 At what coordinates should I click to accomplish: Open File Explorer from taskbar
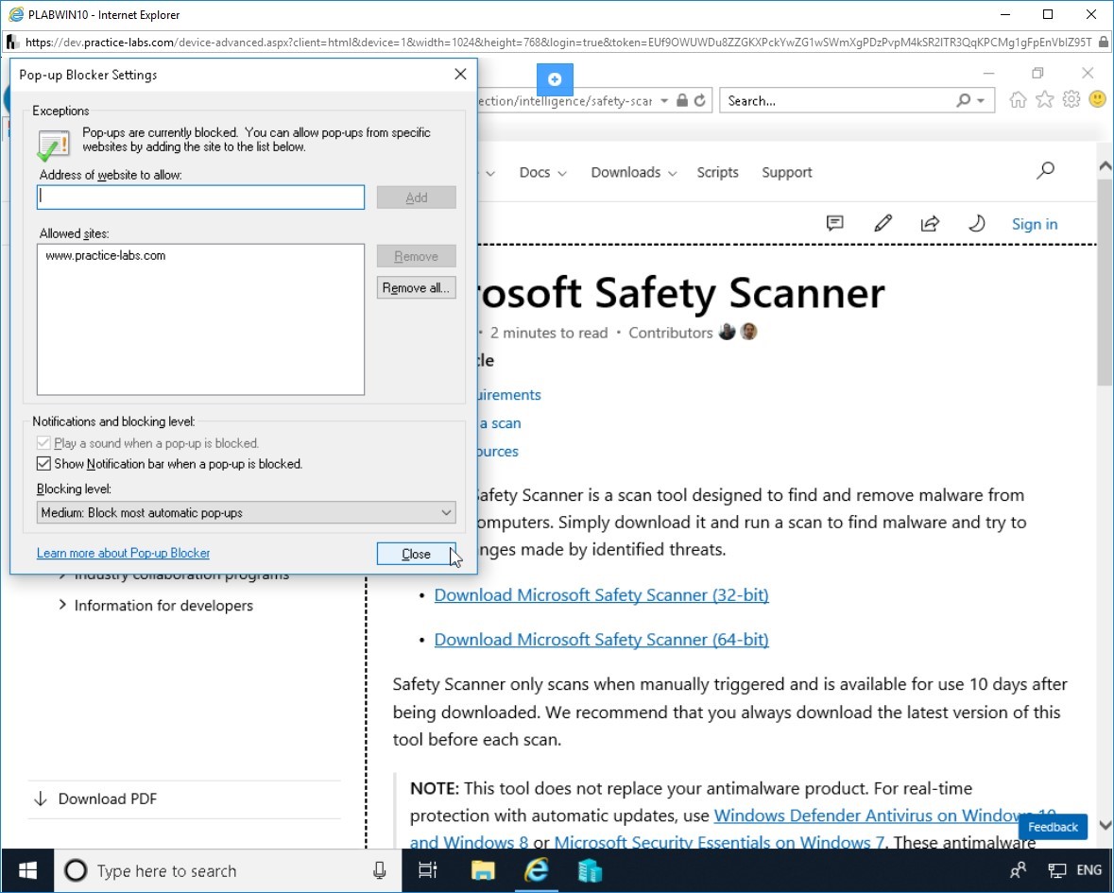tap(483, 870)
